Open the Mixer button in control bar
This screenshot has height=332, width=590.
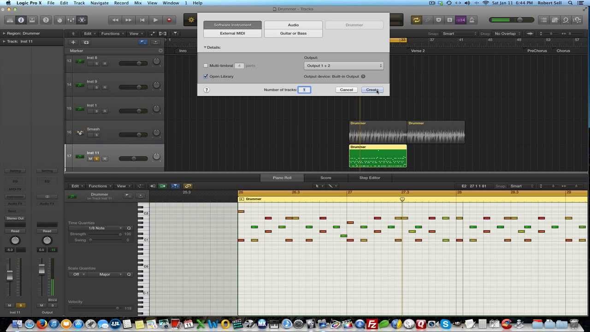pyautogui.click(x=71, y=20)
